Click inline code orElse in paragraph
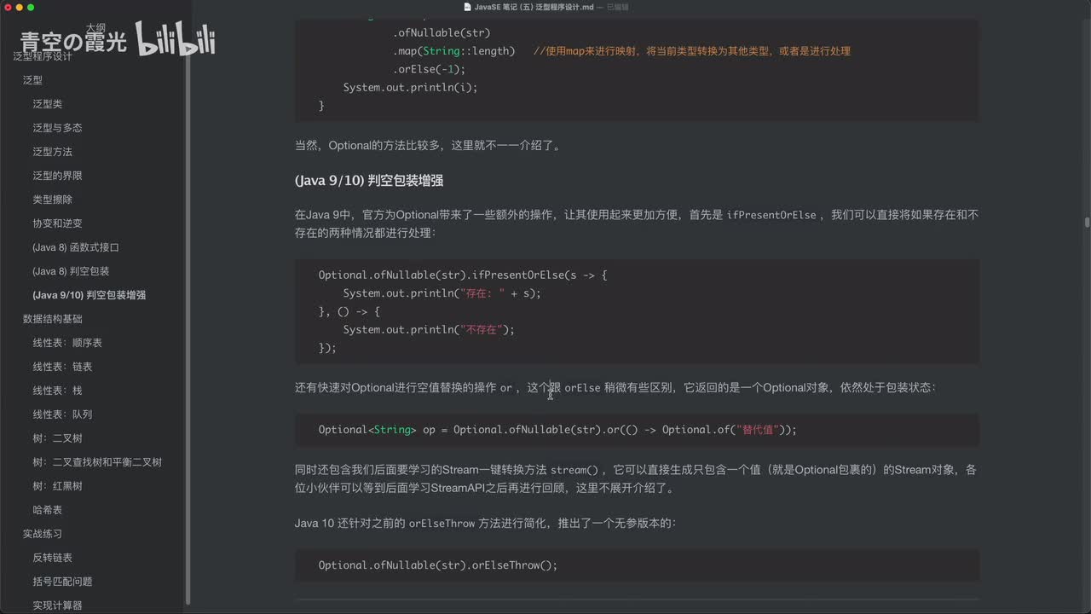This screenshot has width=1091, height=614. [582, 388]
